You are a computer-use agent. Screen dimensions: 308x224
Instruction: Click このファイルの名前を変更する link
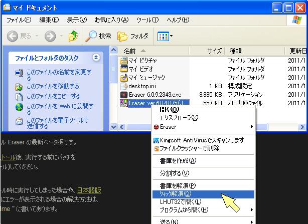click(x=59, y=75)
